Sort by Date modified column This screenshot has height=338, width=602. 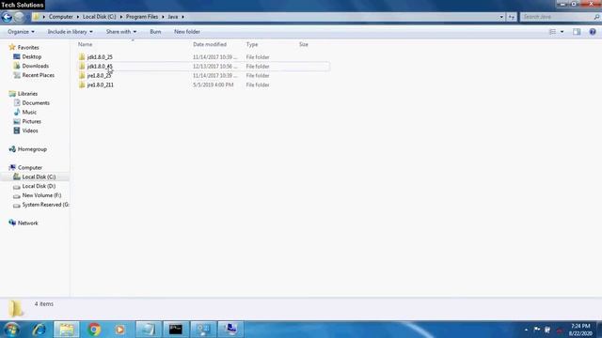[x=210, y=44]
